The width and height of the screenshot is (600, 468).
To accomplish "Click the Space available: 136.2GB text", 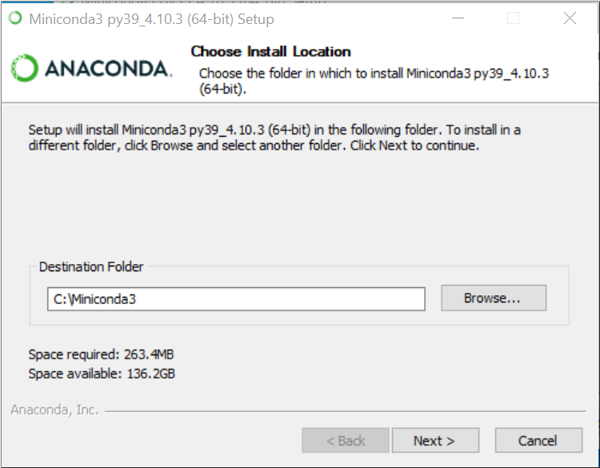I will pyautogui.click(x=102, y=374).
